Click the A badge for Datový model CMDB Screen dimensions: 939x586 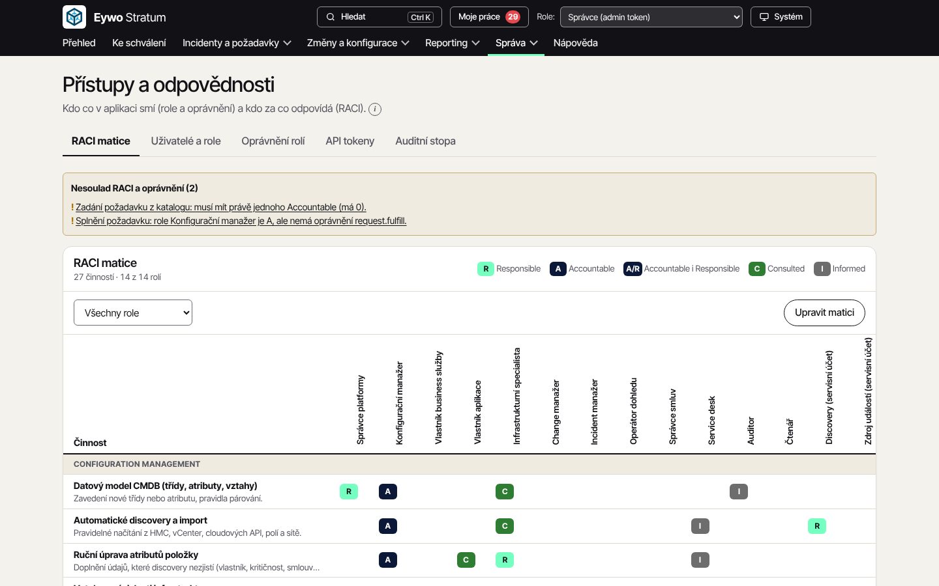tap(388, 492)
